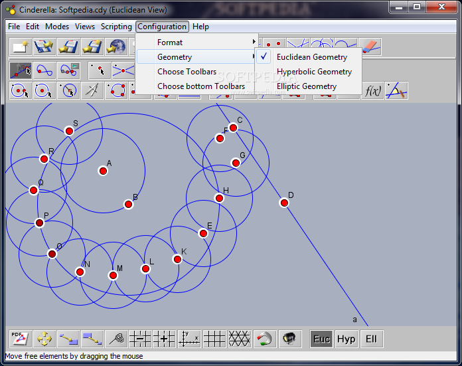Click the Export to web globe icon
The width and height of the screenshot is (462, 366).
(117, 46)
